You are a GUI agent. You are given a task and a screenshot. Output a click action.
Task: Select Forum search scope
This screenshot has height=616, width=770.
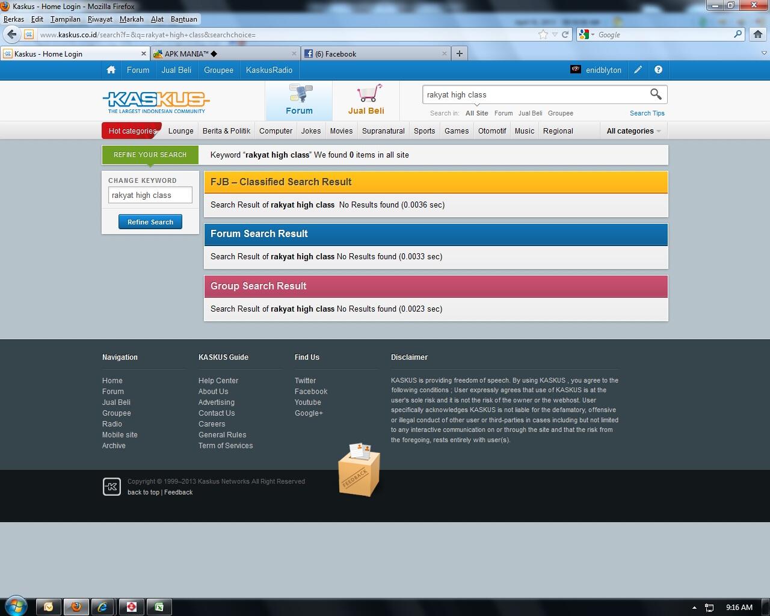pyautogui.click(x=504, y=113)
